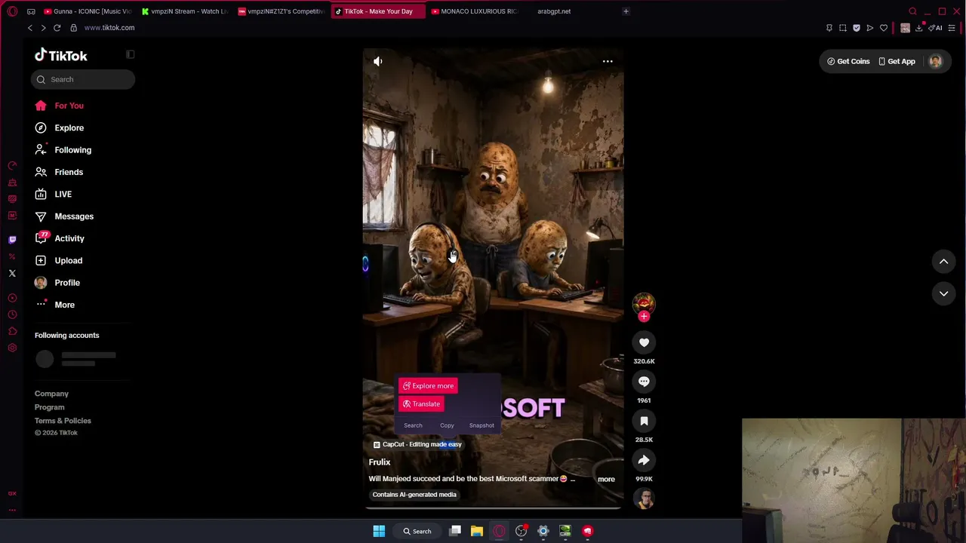Share the video using the arrow icon
Image resolution: width=966 pixels, height=543 pixels.
[x=644, y=460]
